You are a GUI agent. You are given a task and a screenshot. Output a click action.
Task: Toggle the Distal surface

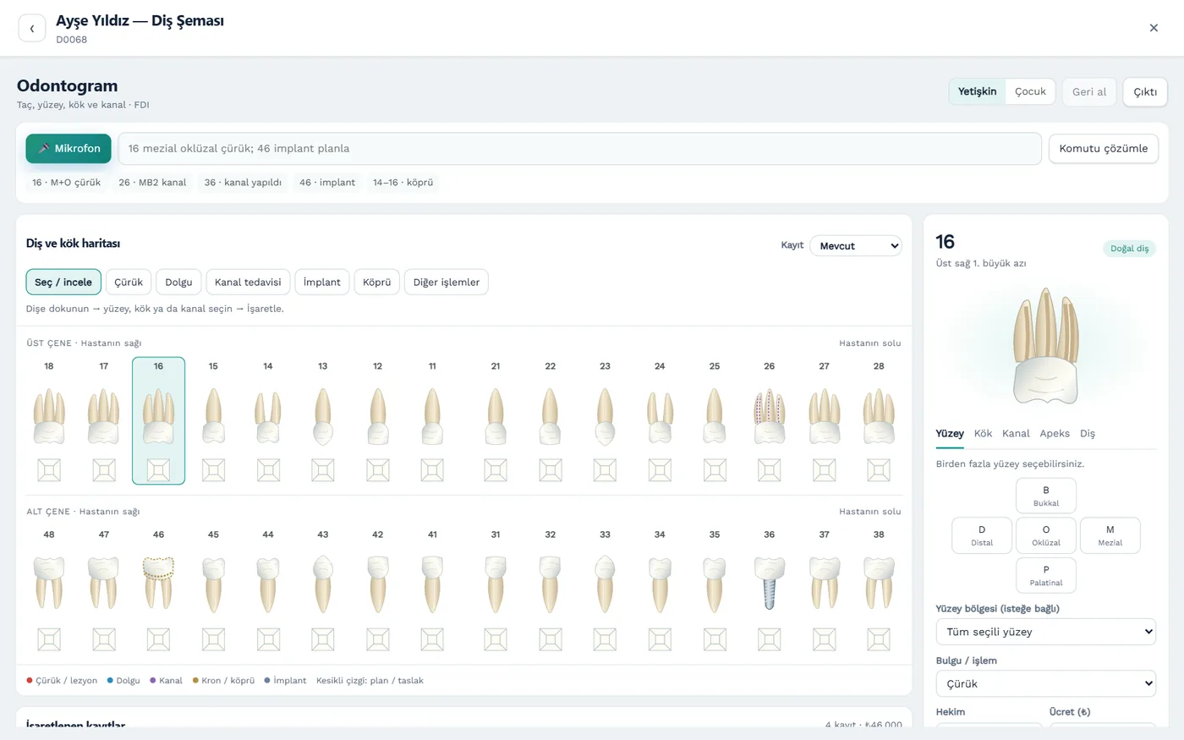pyautogui.click(x=982, y=535)
